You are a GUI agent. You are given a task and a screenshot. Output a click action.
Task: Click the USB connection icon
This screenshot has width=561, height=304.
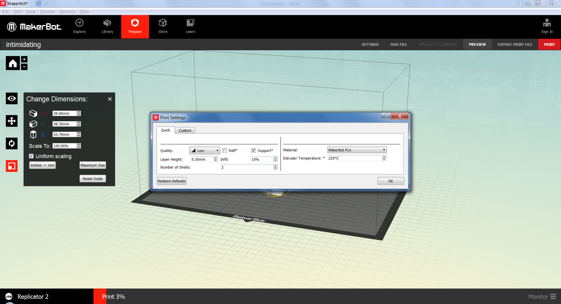8,296
